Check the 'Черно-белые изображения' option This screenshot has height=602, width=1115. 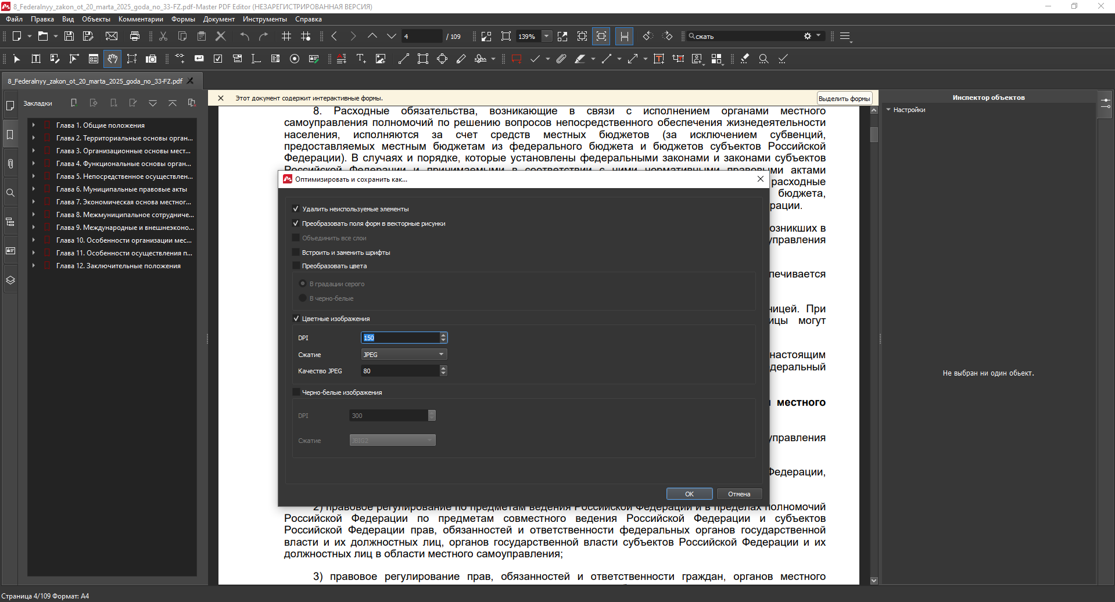[296, 392]
